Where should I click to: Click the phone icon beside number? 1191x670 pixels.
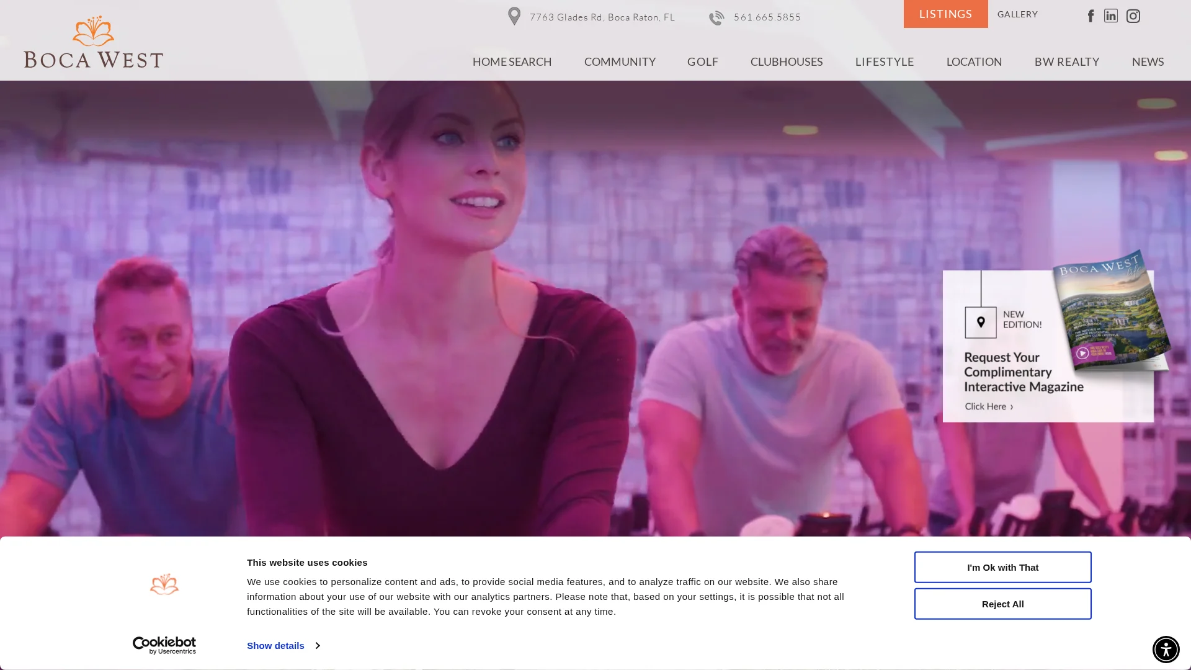[x=716, y=18]
